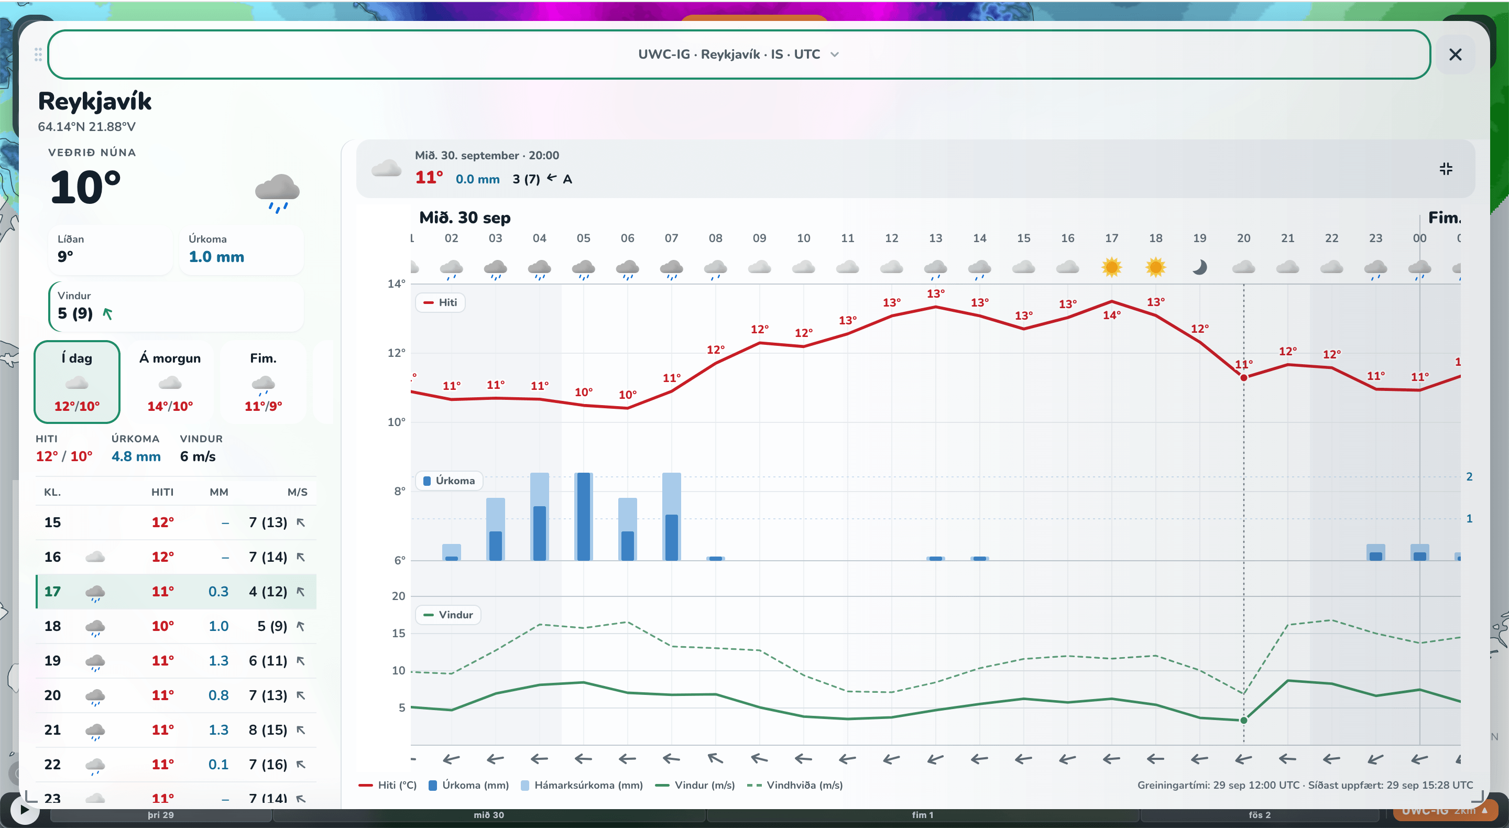
Task: Select the hourly row for 17
Action: (177, 591)
